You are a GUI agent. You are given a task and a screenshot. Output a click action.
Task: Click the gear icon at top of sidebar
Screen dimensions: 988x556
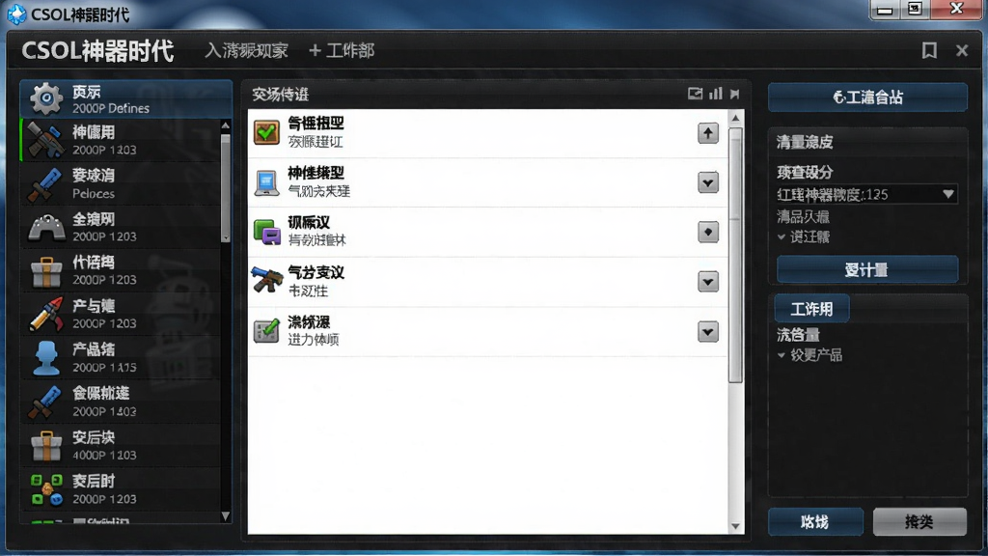(46, 98)
